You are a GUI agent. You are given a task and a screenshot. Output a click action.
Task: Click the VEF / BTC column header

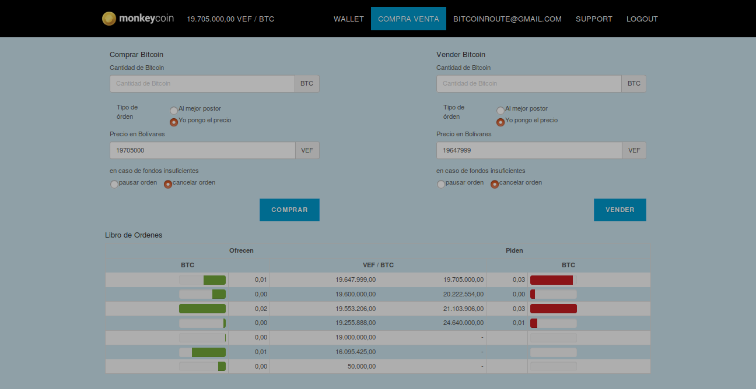[378, 265]
